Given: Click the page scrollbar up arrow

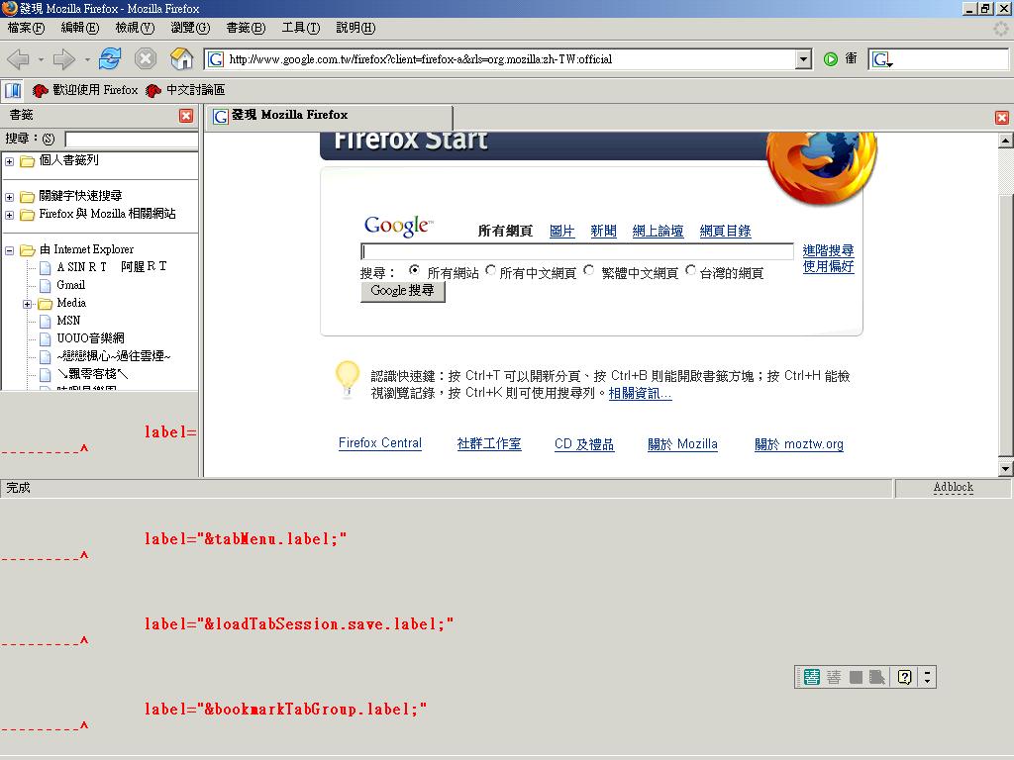Looking at the screenshot, I should coord(1006,141).
